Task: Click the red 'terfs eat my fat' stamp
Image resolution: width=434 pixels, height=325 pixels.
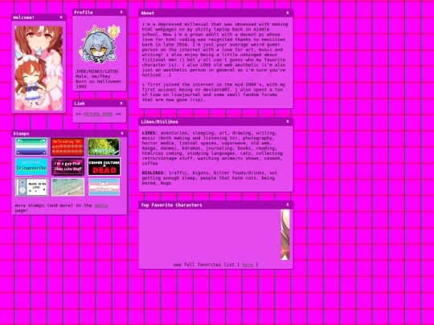Action: tap(68, 147)
